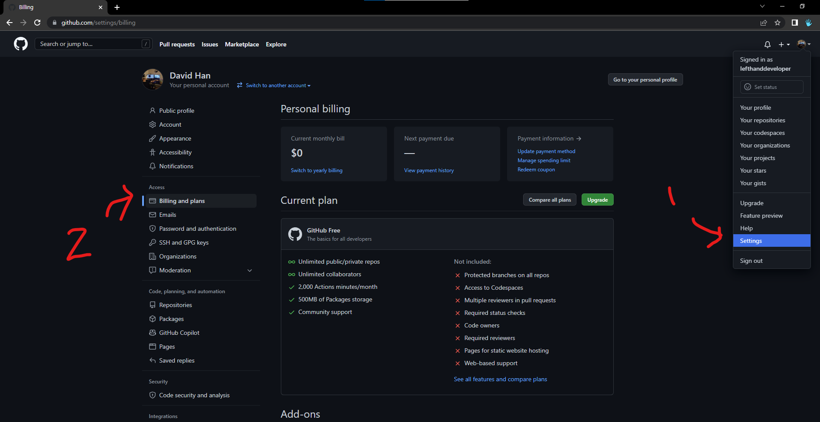Click the Password and authentication shield icon

pos(153,229)
